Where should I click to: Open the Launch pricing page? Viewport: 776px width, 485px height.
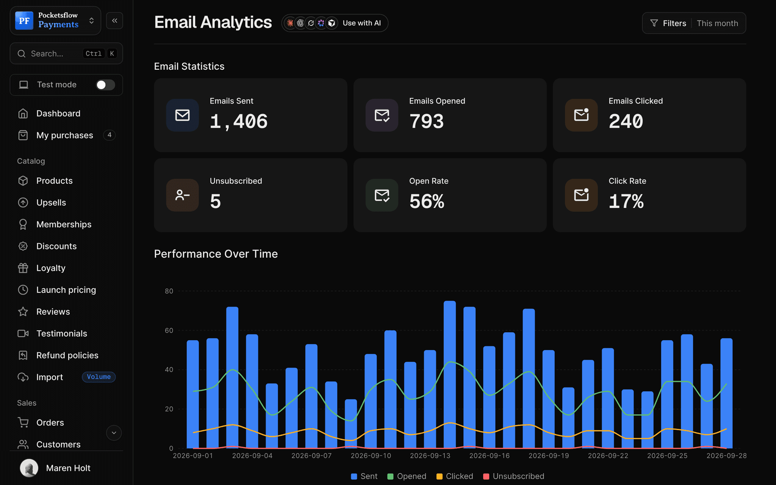(x=66, y=290)
